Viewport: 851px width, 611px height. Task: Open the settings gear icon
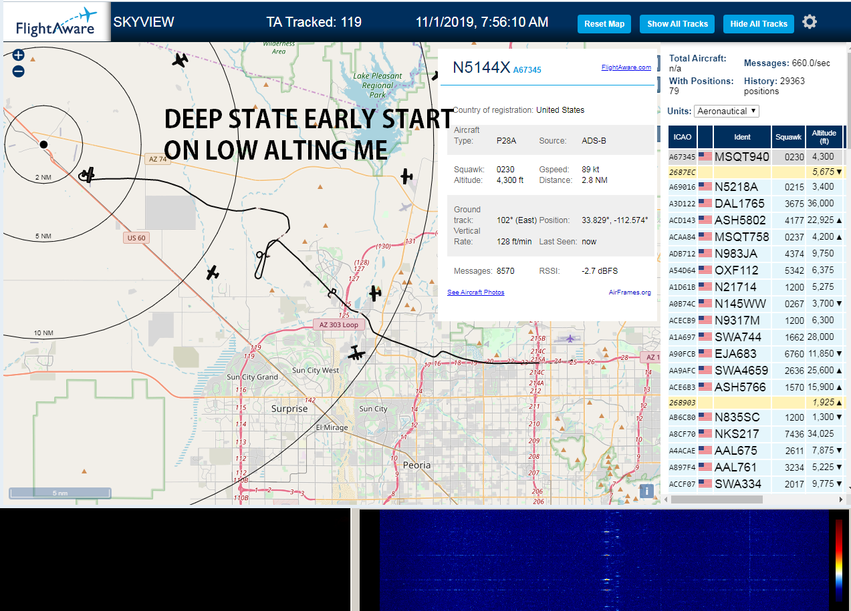click(x=810, y=23)
